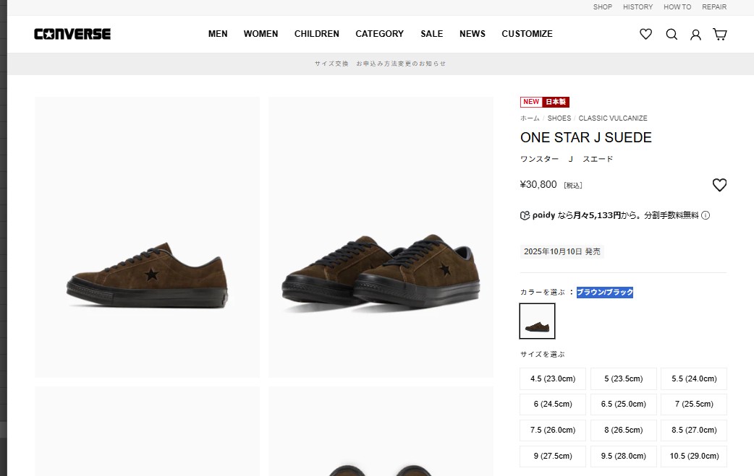Click the poidy installment payment logo

pos(538,215)
